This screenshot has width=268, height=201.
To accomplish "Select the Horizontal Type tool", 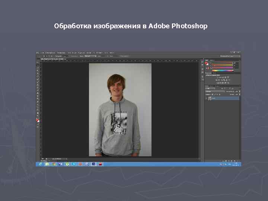I will pos(38,105).
